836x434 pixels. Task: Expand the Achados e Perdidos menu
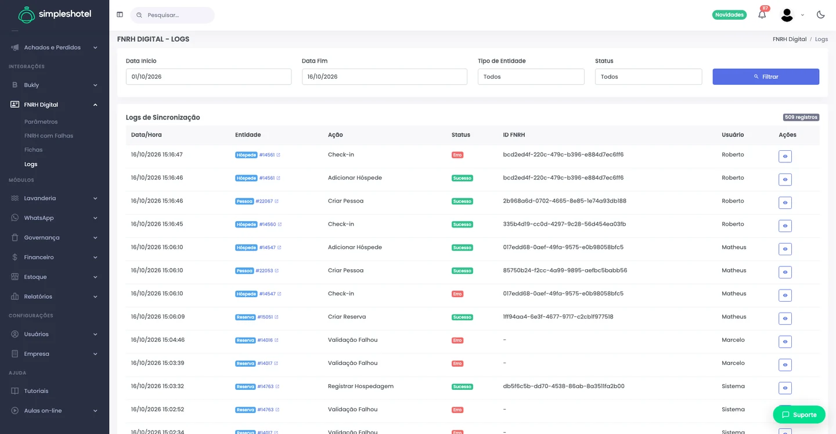(x=55, y=48)
